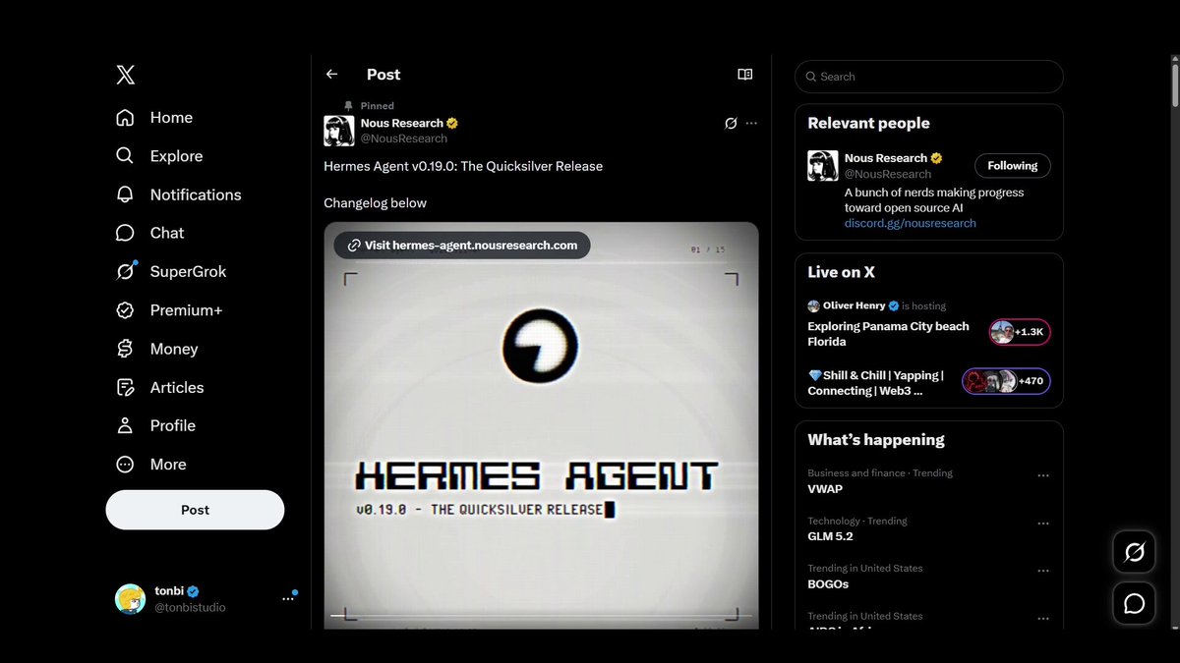The height and width of the screenshot is (663, 1180).
Task: Open the Money dollar icon
Action: click(125, 349)
